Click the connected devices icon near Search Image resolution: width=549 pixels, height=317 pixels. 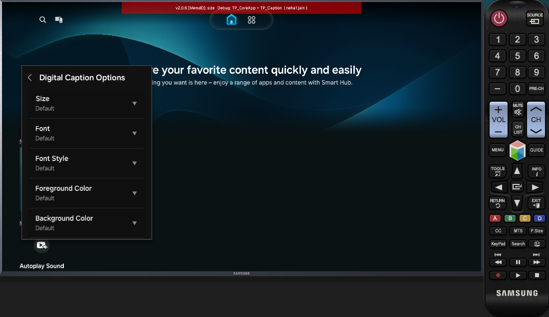(58, 19)
